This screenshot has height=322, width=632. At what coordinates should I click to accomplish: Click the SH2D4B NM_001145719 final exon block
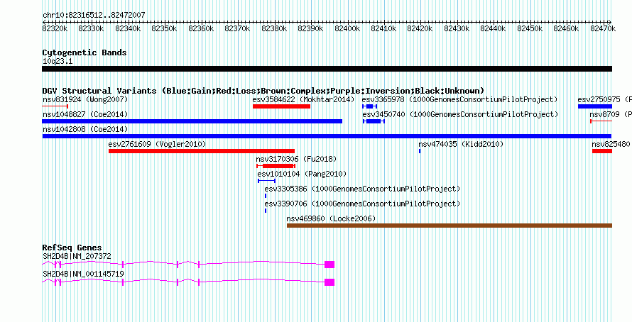[x=329, y=282]
